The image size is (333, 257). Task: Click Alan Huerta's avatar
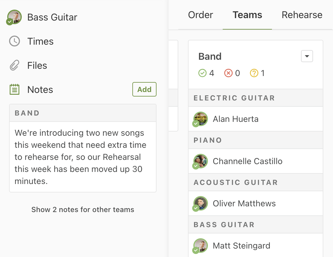pos(200,119)
